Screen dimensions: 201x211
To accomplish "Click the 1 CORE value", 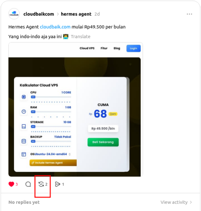I will [66, 93].
